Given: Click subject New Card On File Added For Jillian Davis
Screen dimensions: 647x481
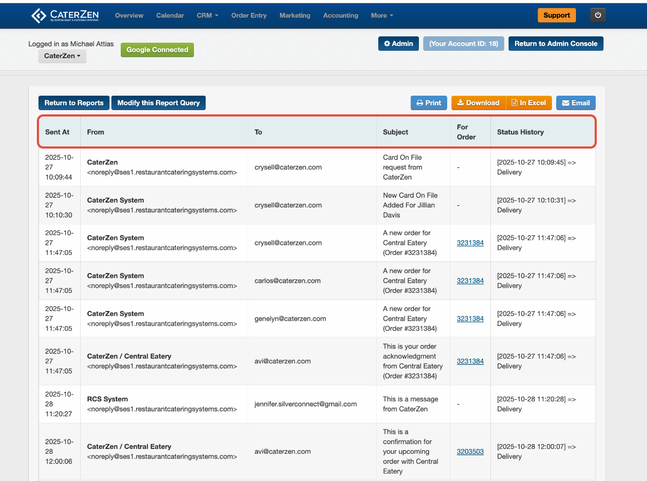Looking at the screenshot, I should pos(409,205).
